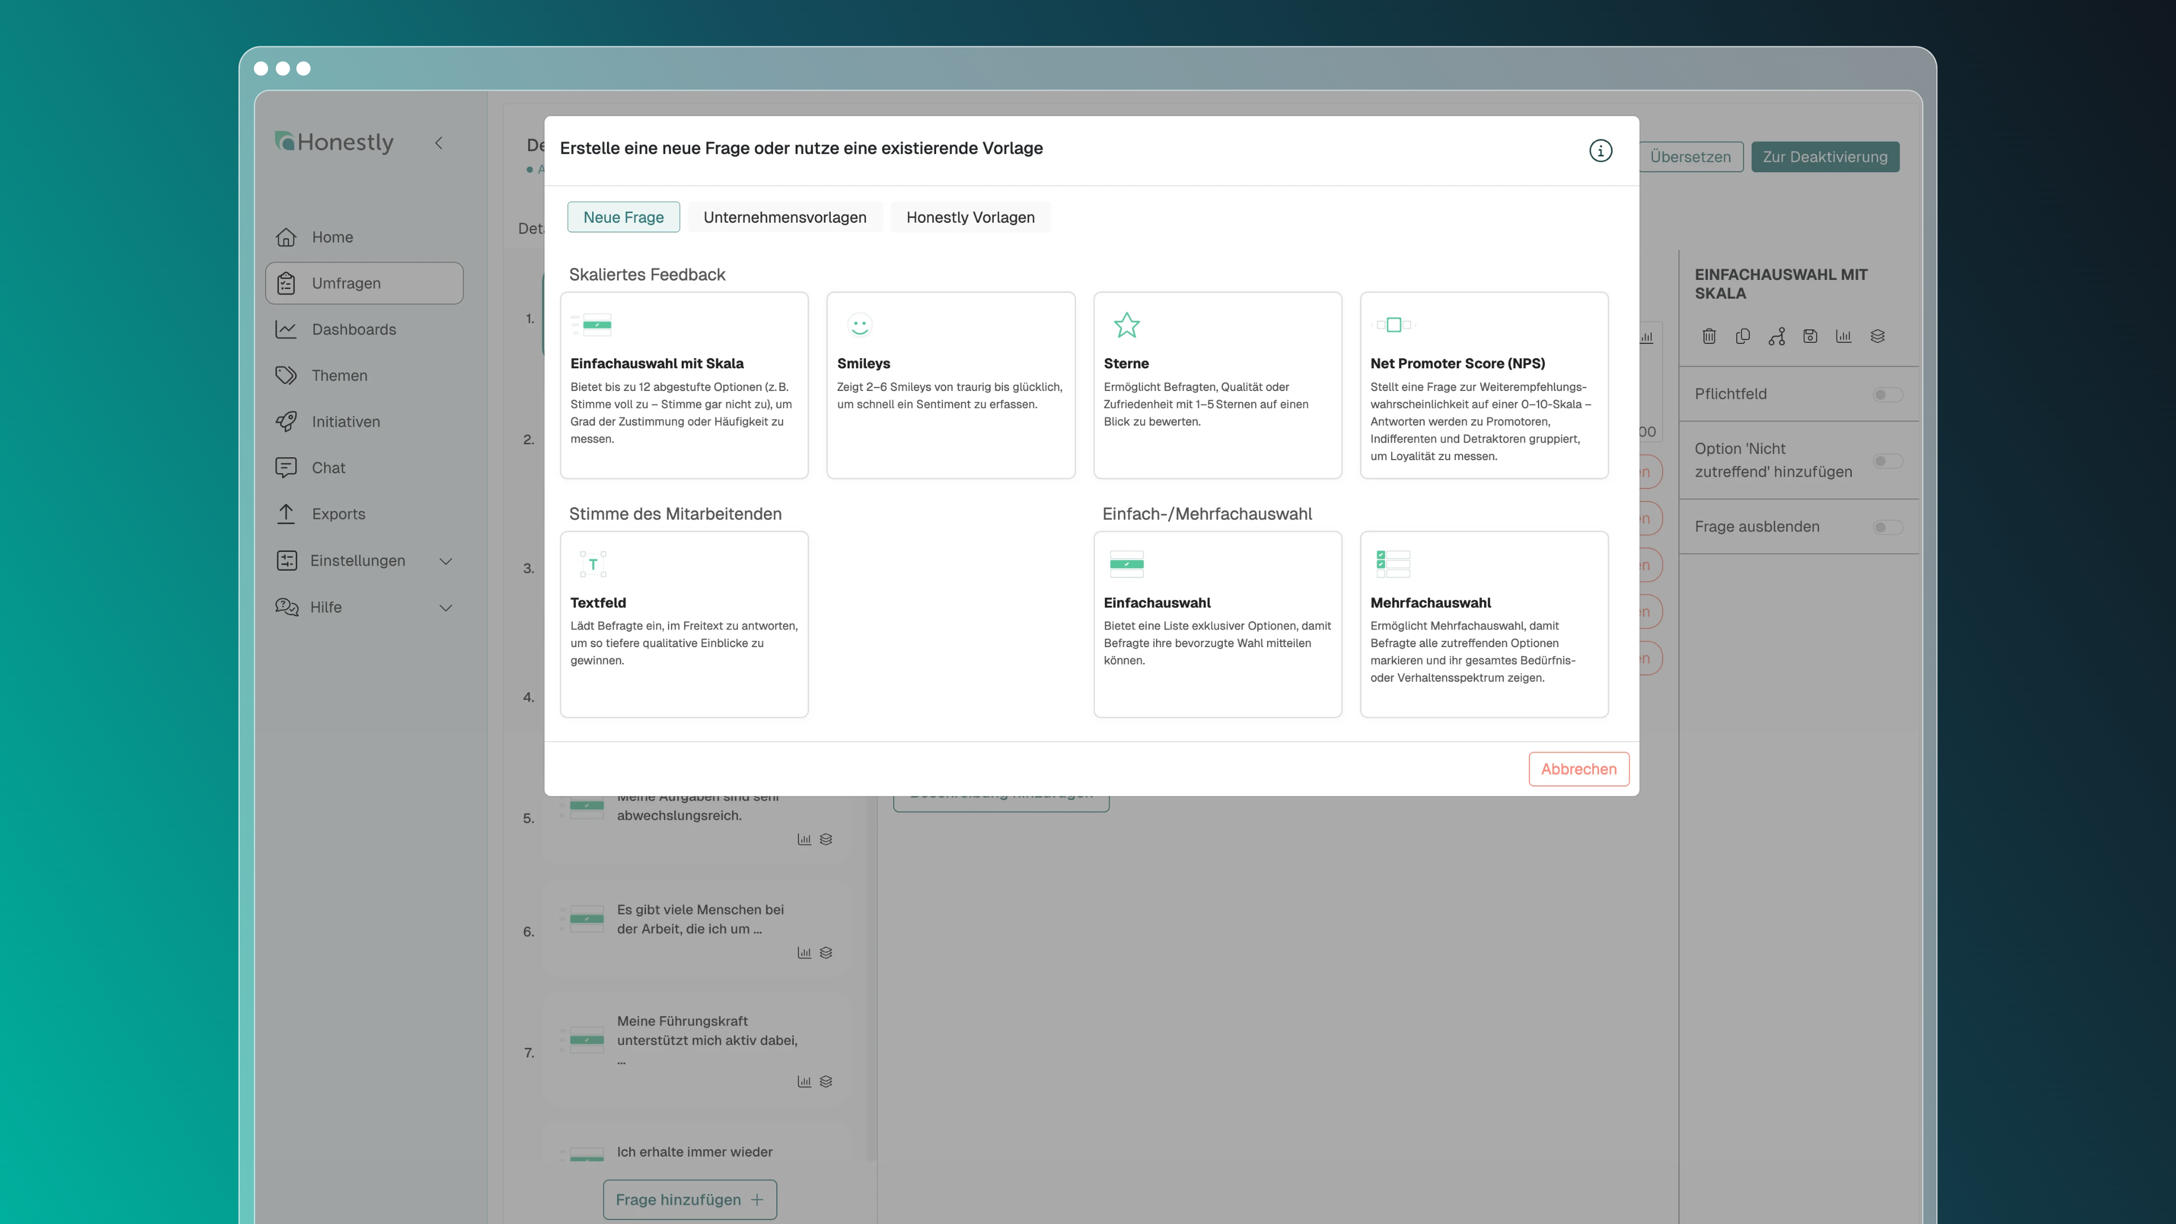The width and height of the screenshot is (2176, 1224).
Task: Click the layers stack icon in right panel
Action: [1877, 336]
